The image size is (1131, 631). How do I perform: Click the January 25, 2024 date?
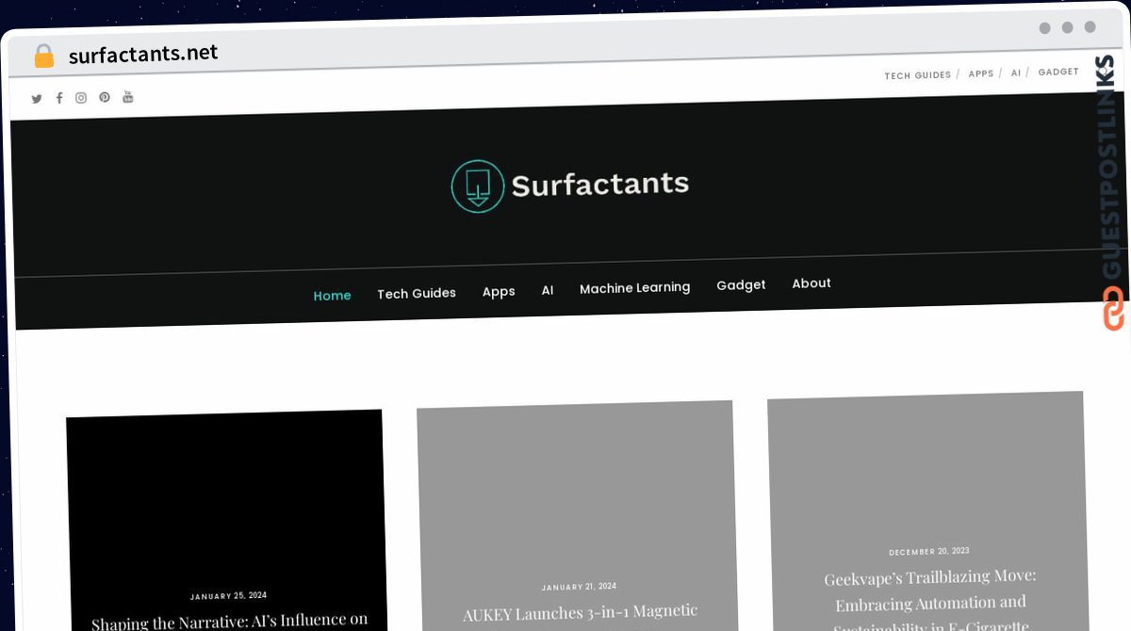point(228,596)
